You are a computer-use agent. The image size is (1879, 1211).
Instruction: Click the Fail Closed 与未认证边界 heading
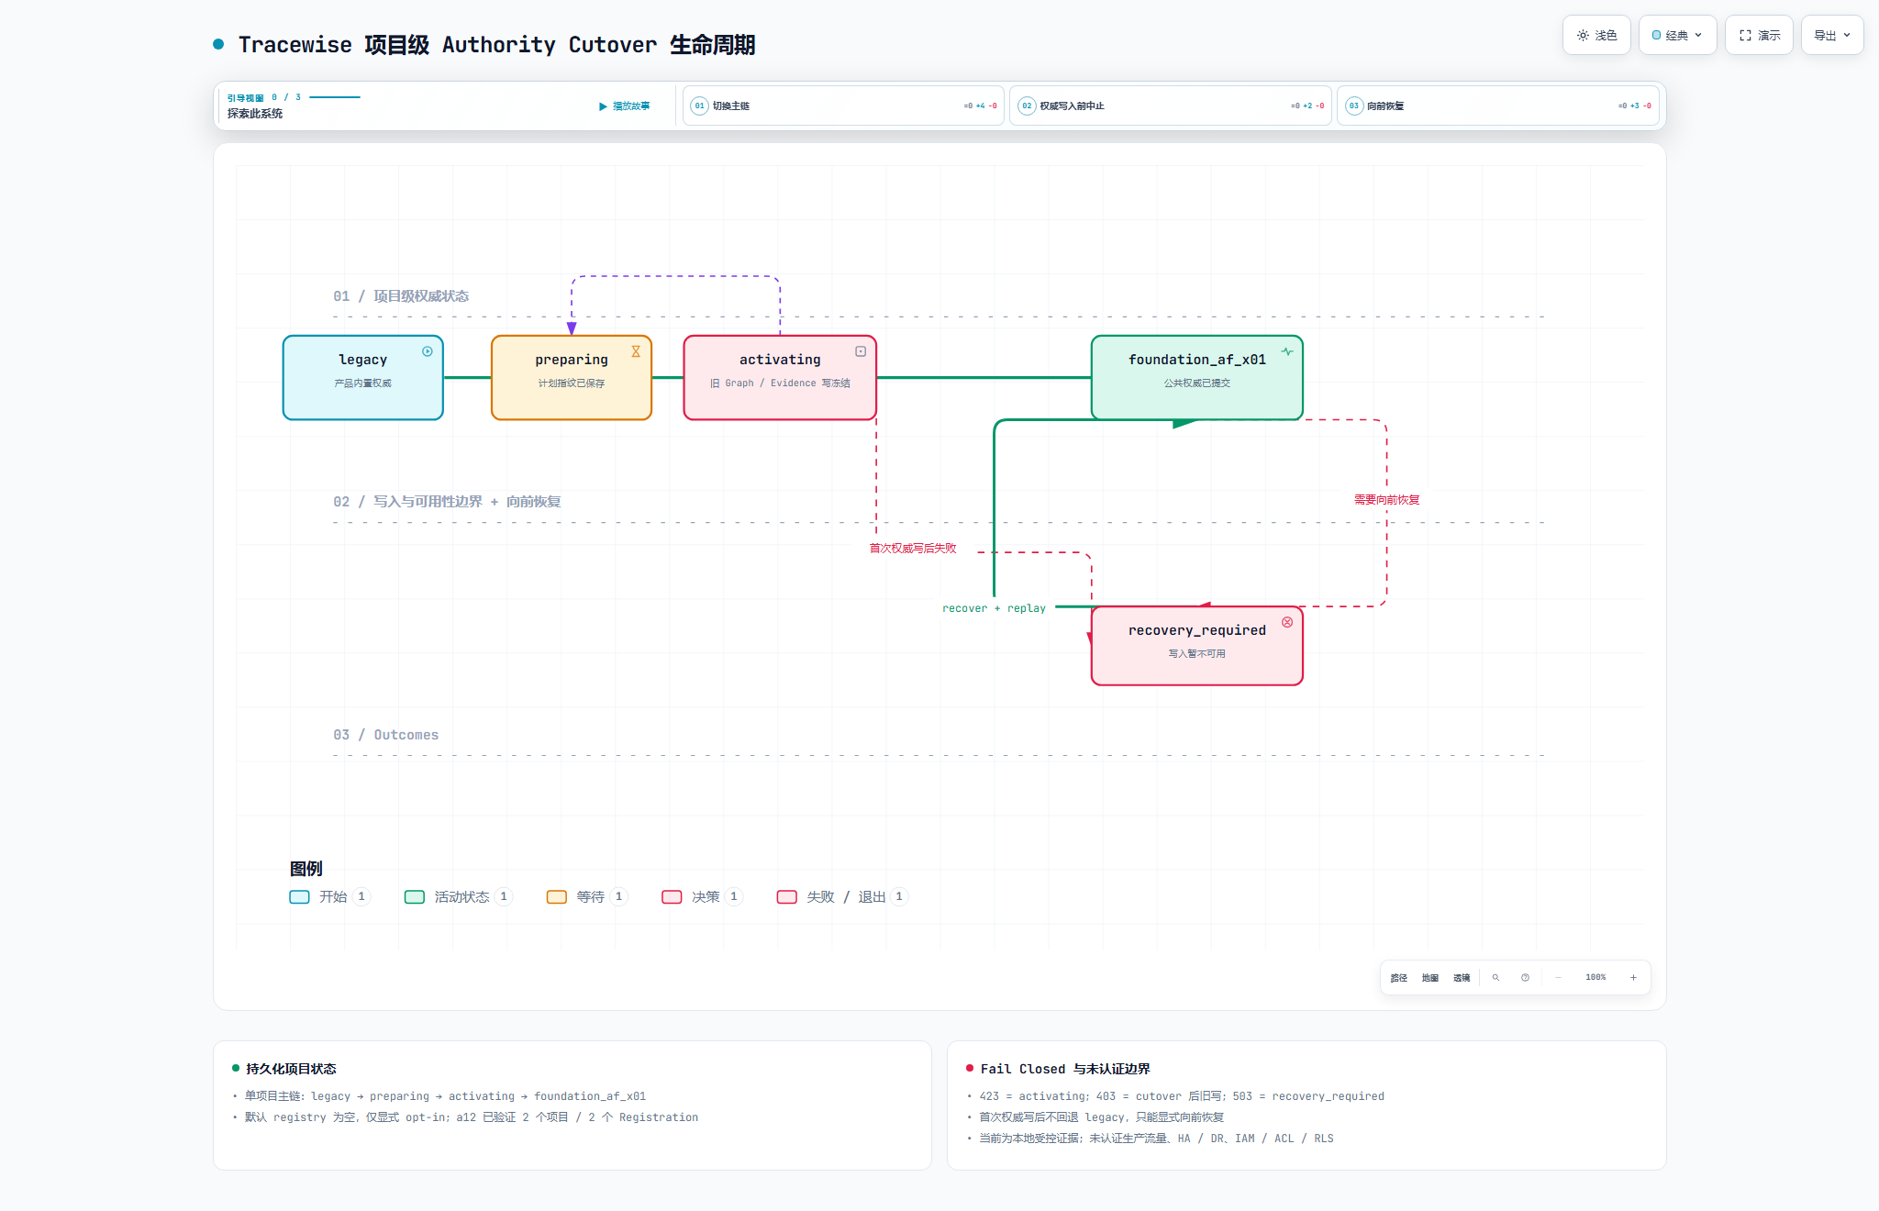(1065, 1069)
